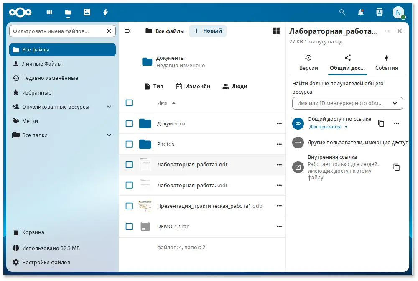Open the search magnifier icon
Viewport: 418px width, 281px height.
(342, 12)
